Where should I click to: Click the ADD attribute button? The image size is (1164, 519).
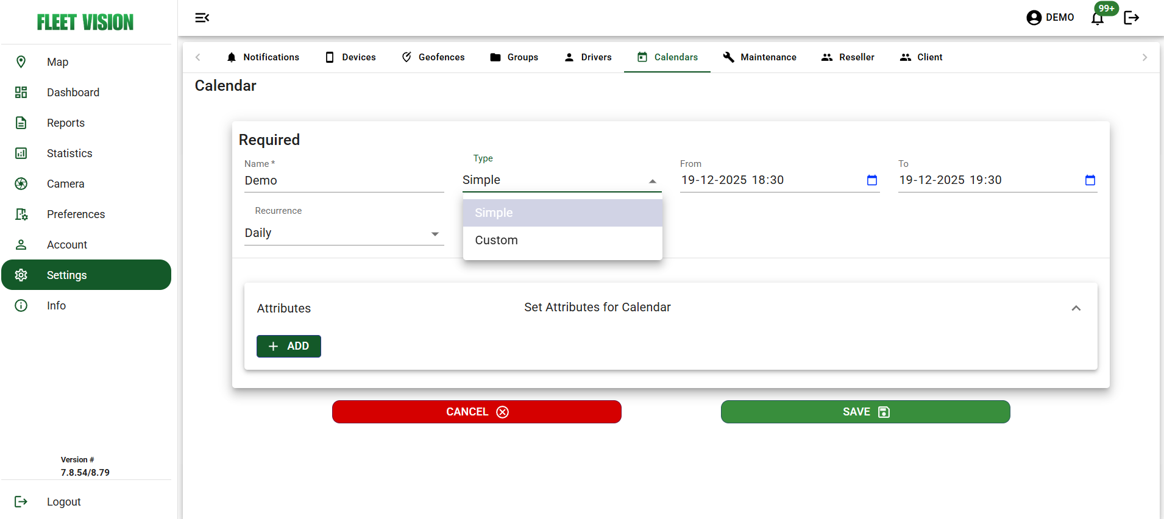(289, 346)
